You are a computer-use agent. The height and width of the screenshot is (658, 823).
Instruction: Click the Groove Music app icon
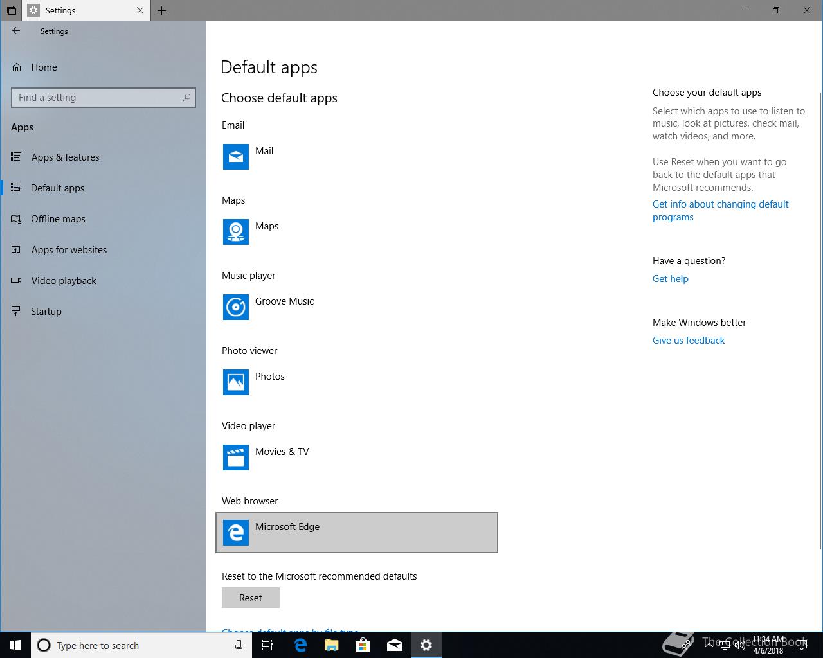pyautogui.click(x=236, y=307)
